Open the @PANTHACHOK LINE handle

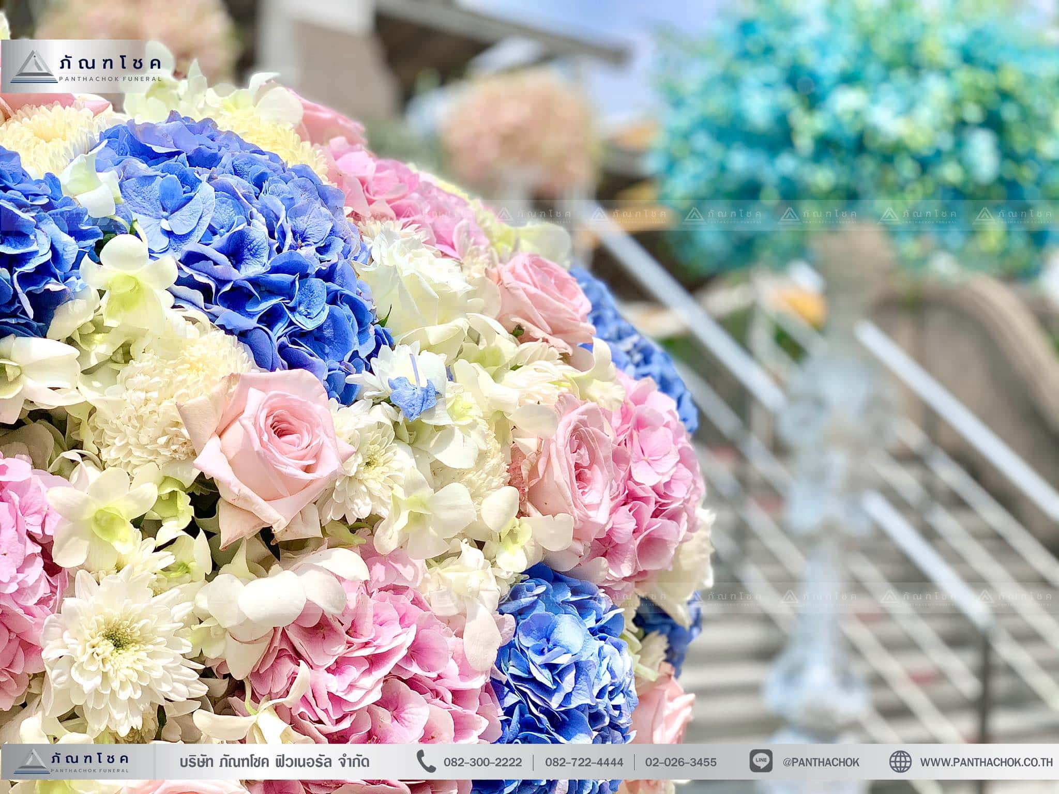click(x=821, y=762)
